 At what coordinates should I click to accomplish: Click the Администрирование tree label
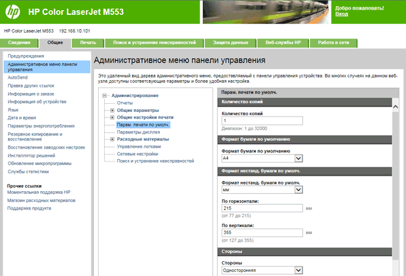[135, 96]
